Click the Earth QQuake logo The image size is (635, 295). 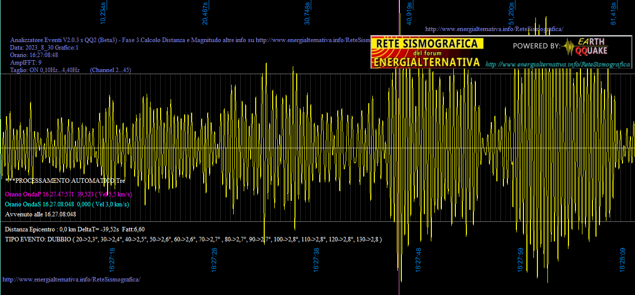[x=585, y=47]
